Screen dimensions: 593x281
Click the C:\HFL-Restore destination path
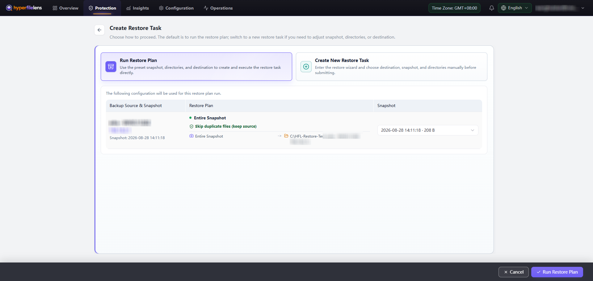(325, 138)
